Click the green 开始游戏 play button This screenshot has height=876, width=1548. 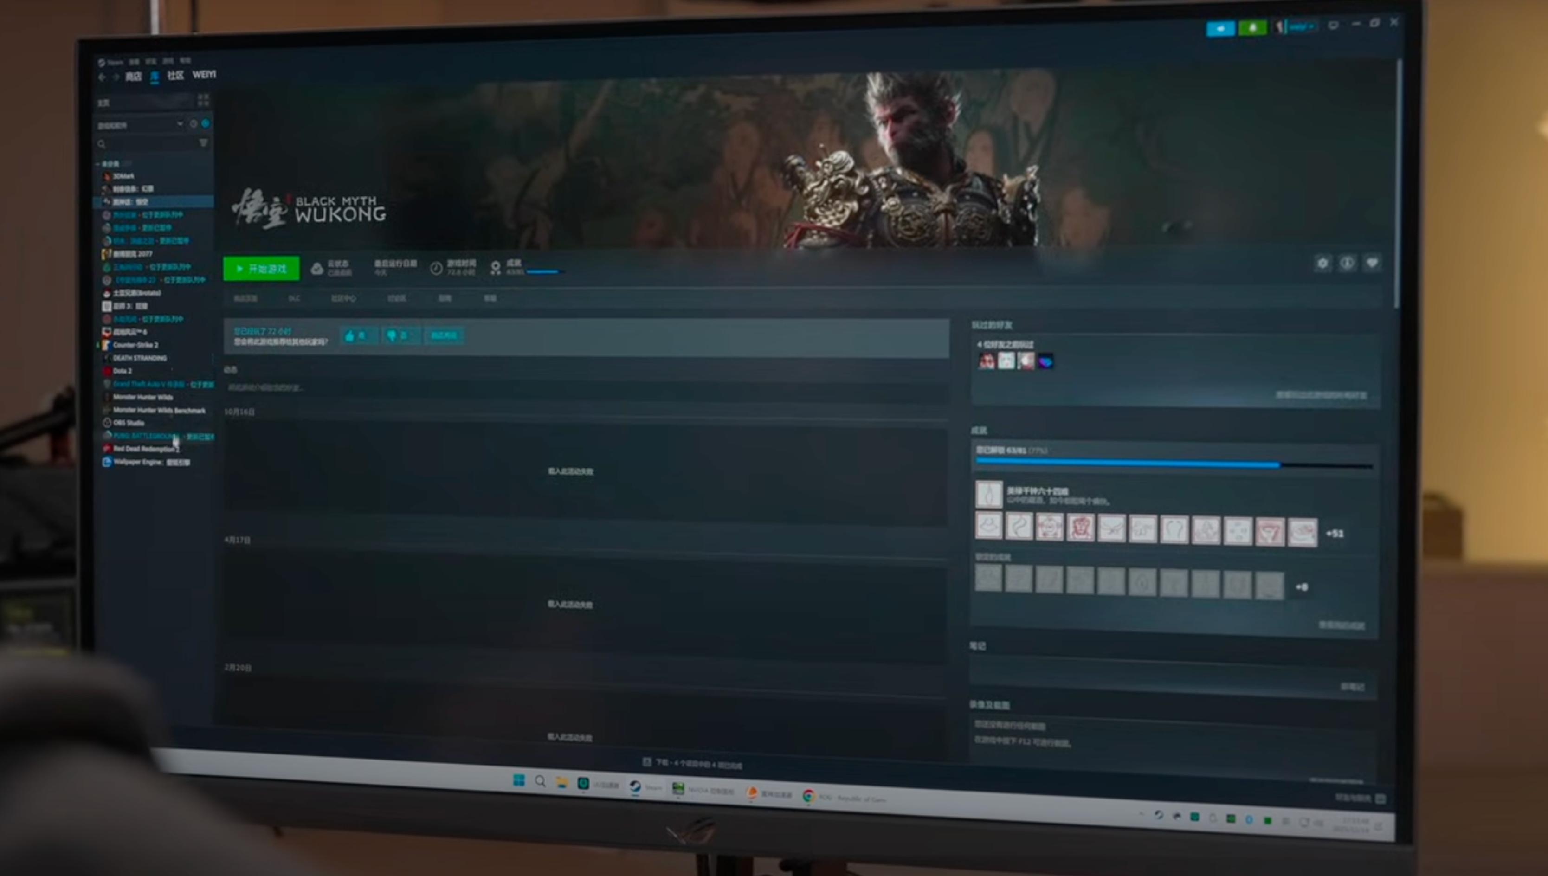(261, 268)
